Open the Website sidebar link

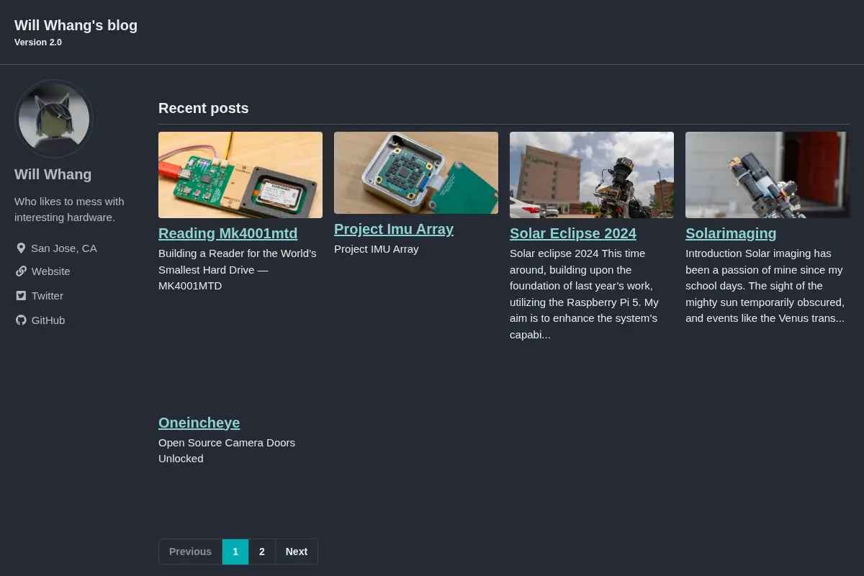50,271
